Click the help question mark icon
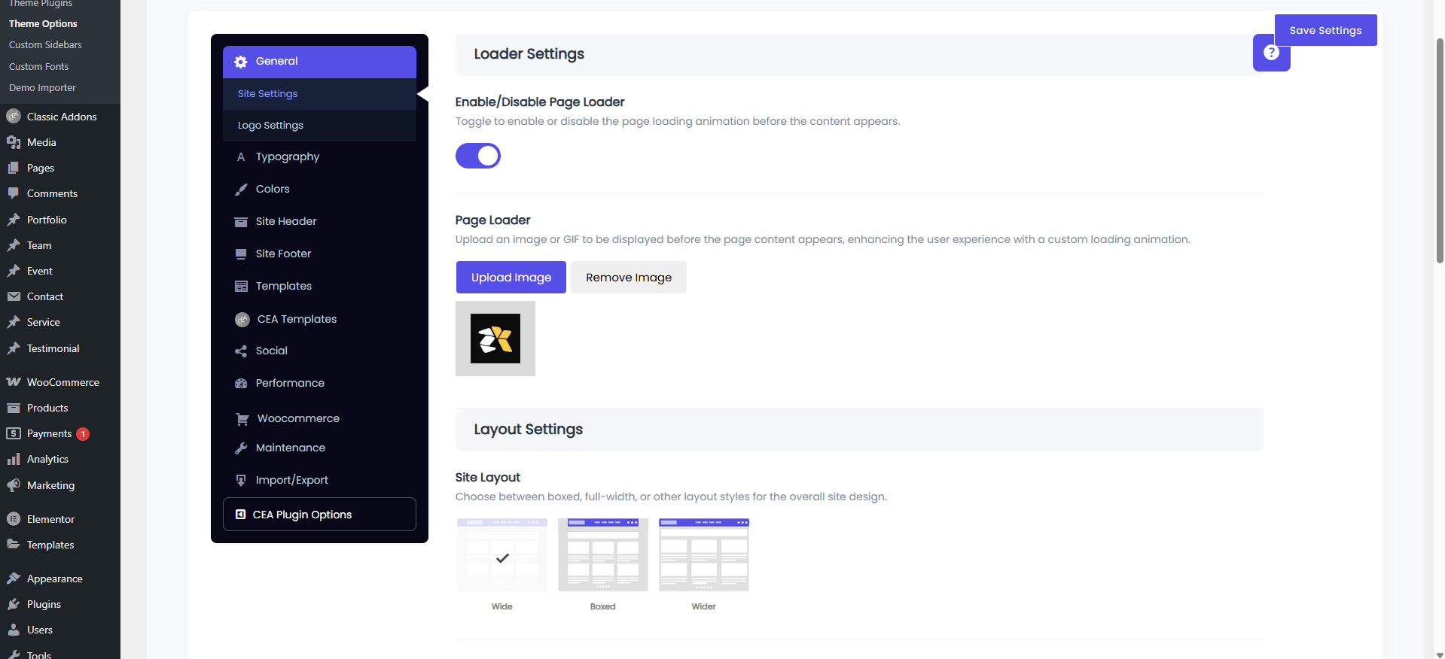This screenshot has width=1445, height=659. pyautogui.click(x=1271, y=53)
